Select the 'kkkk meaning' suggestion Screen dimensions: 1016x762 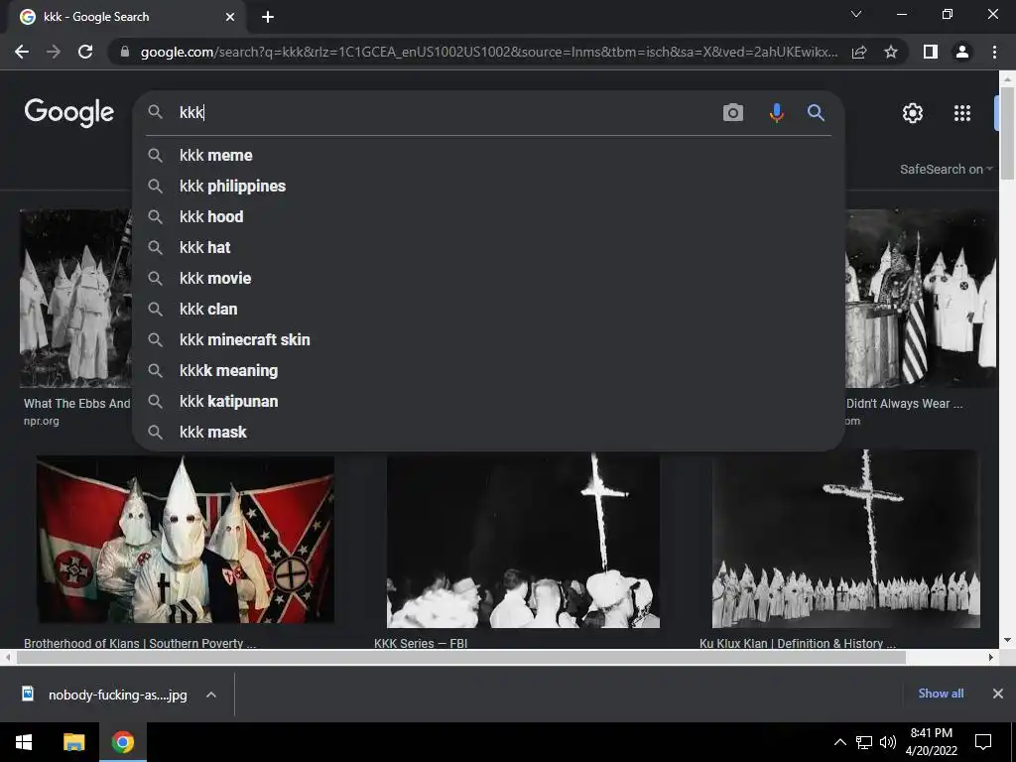488,371
